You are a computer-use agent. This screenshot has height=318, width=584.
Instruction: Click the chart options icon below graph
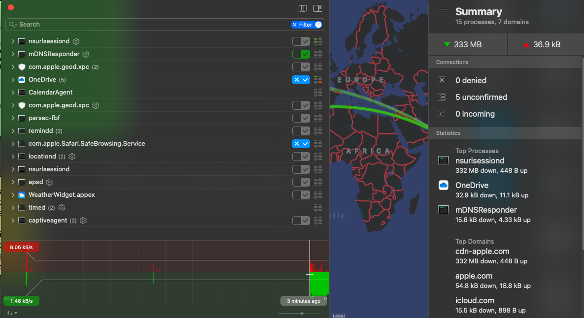click(12, 313)
